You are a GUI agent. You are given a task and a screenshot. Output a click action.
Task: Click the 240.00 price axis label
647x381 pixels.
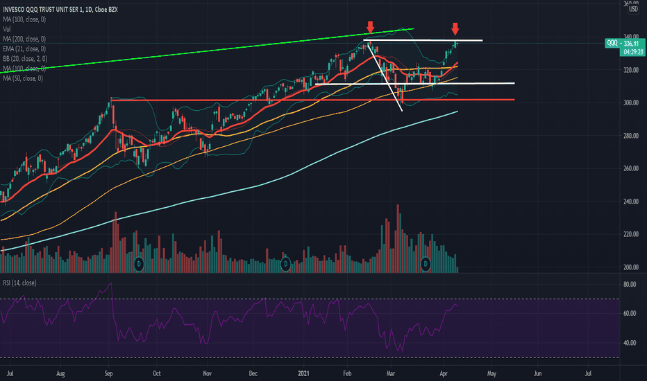point(630,202)
